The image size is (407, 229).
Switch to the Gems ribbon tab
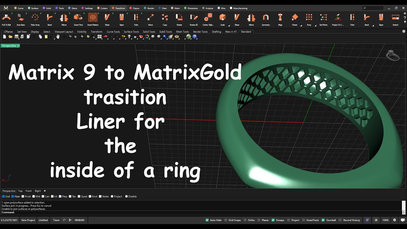[x=72, y=8]
